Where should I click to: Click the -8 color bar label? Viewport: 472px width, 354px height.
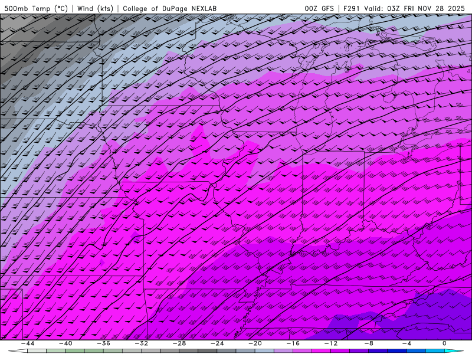(369, 343)
